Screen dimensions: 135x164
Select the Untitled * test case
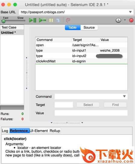tap(12, 32)
